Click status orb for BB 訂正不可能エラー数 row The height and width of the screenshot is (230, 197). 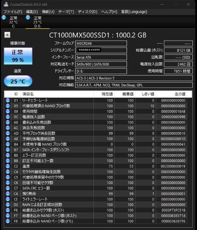click(x=8, y=161)
